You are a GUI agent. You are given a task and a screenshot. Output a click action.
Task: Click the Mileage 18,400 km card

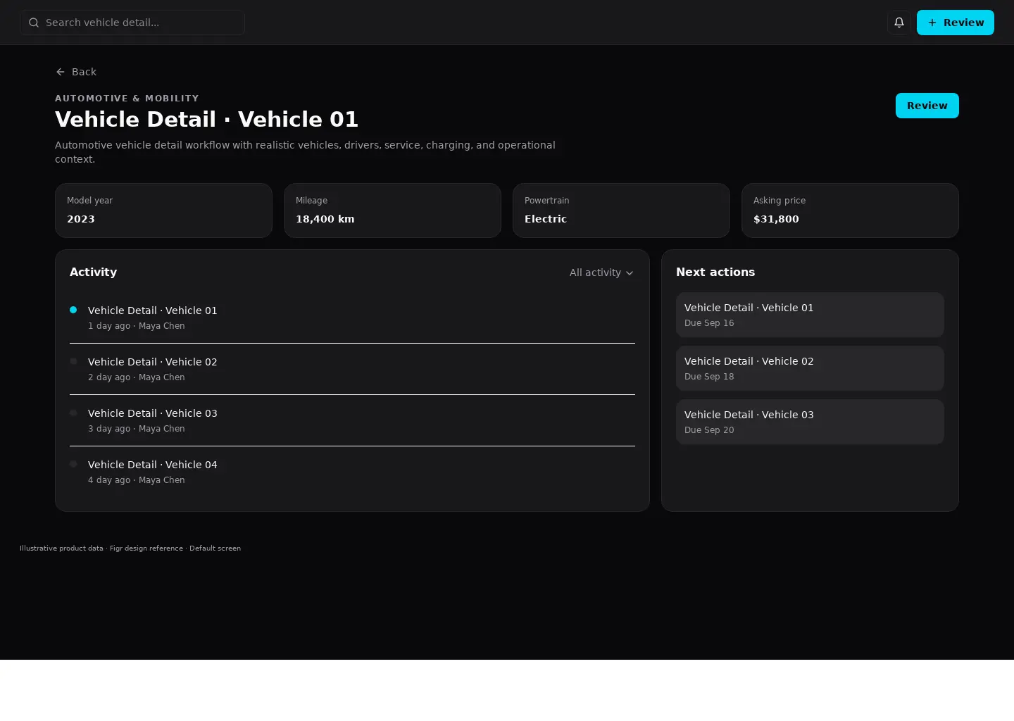tap(392, 211)
